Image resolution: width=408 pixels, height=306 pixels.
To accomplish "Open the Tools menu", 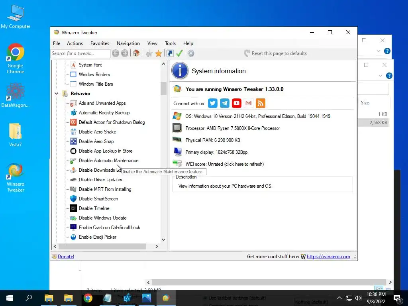I will point(170,43).
